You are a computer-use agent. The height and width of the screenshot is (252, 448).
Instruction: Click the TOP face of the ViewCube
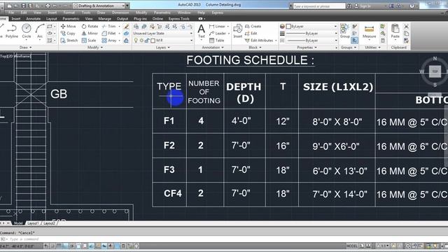tap(435, 71)
